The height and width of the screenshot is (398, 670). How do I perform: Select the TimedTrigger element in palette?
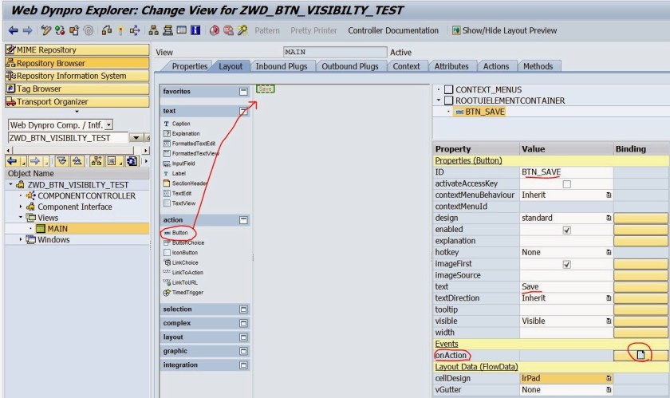pos(183,293)
